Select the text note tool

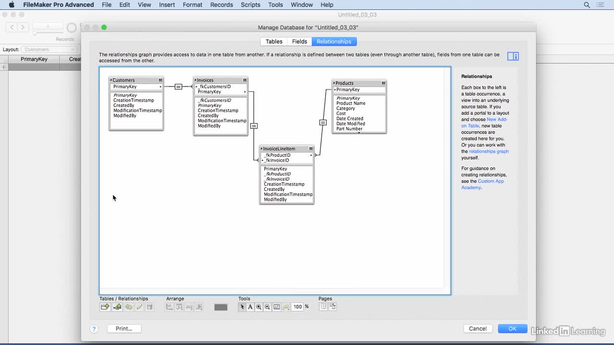[x=250, y=307]
